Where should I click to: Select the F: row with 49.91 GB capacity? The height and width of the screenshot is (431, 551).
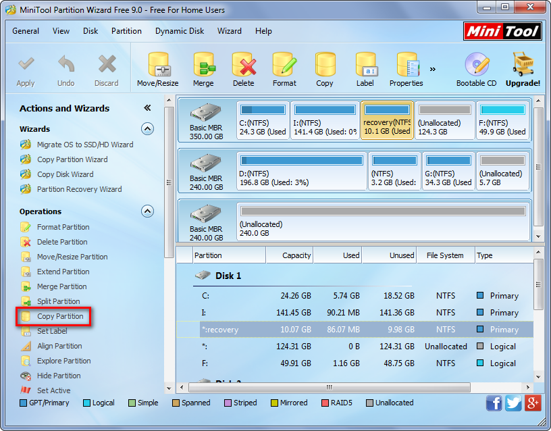click(355, 363)
